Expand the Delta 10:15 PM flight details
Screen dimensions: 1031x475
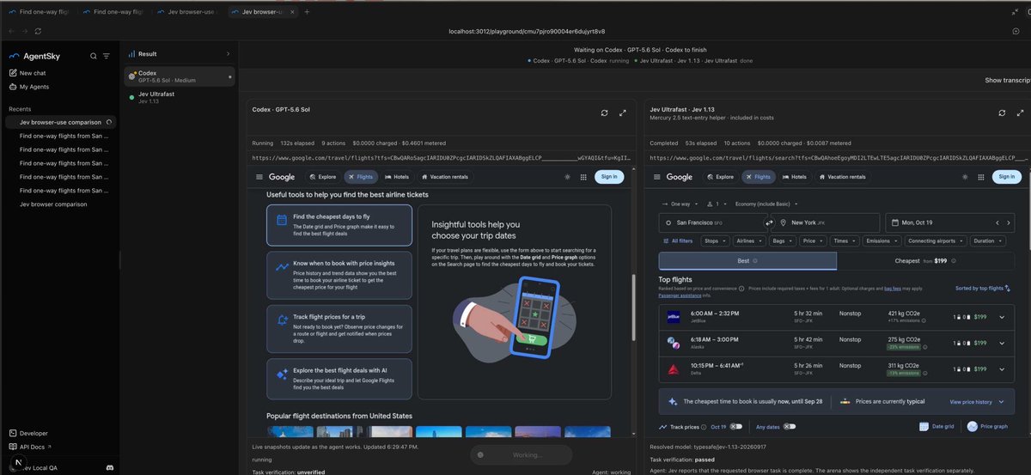[1002, 369]
